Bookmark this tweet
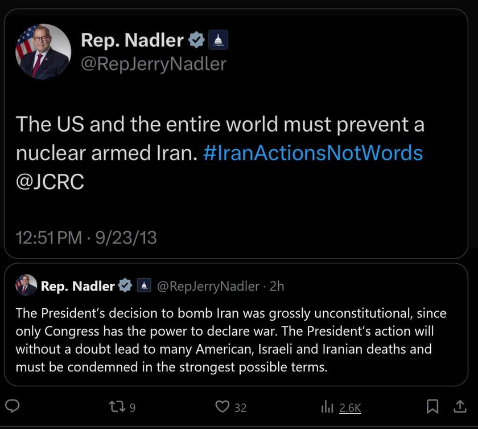Screen dimensions: 478x429 [432, 407]
